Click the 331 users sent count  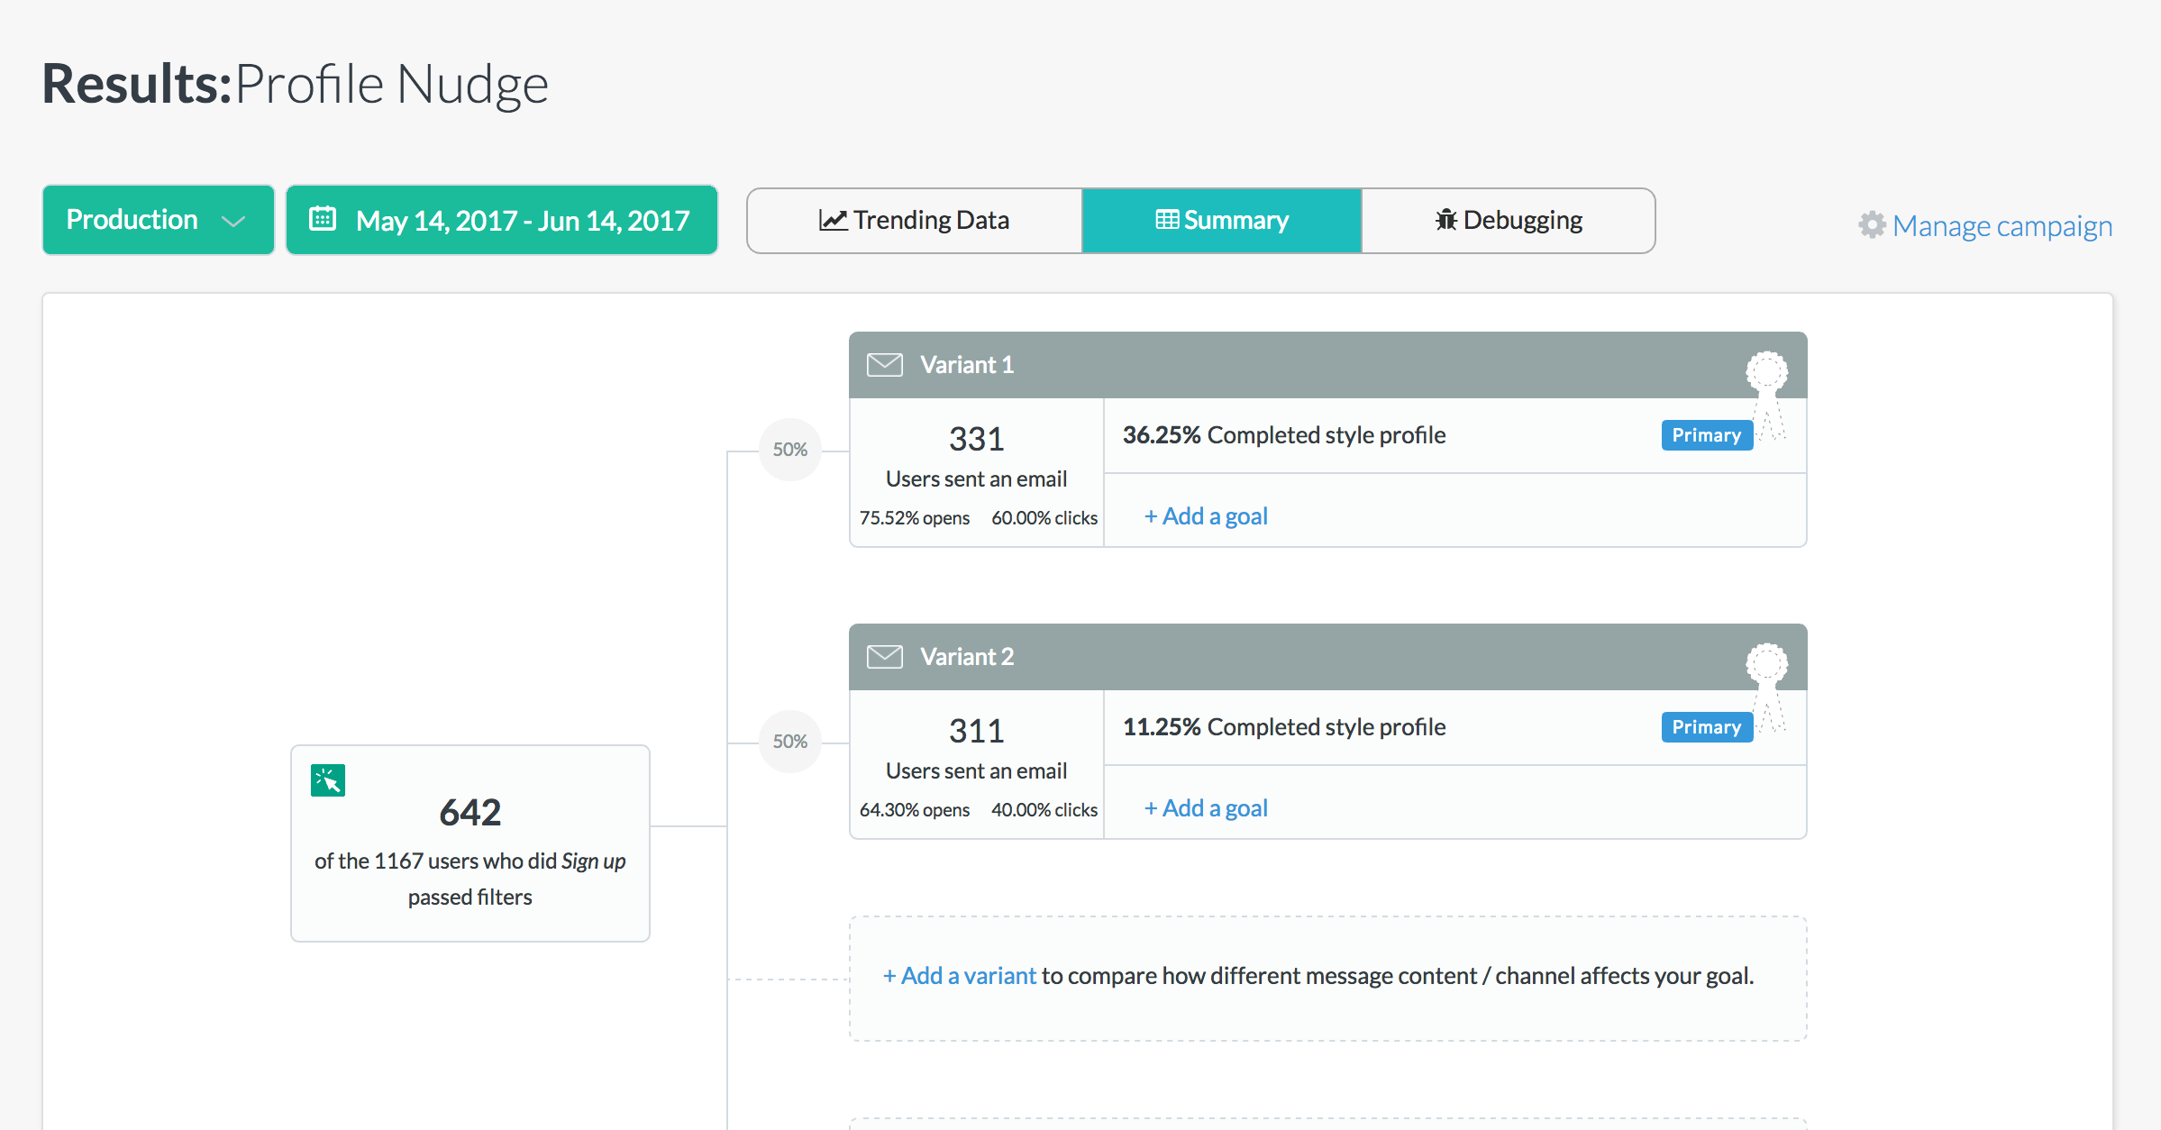(x=976, y=440)
